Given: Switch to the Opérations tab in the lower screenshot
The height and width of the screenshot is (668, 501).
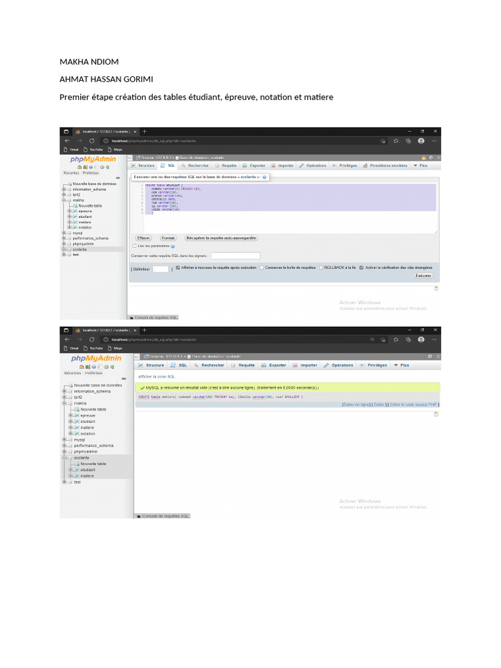Looking at the screenshot, I should [x=339, y=365].
